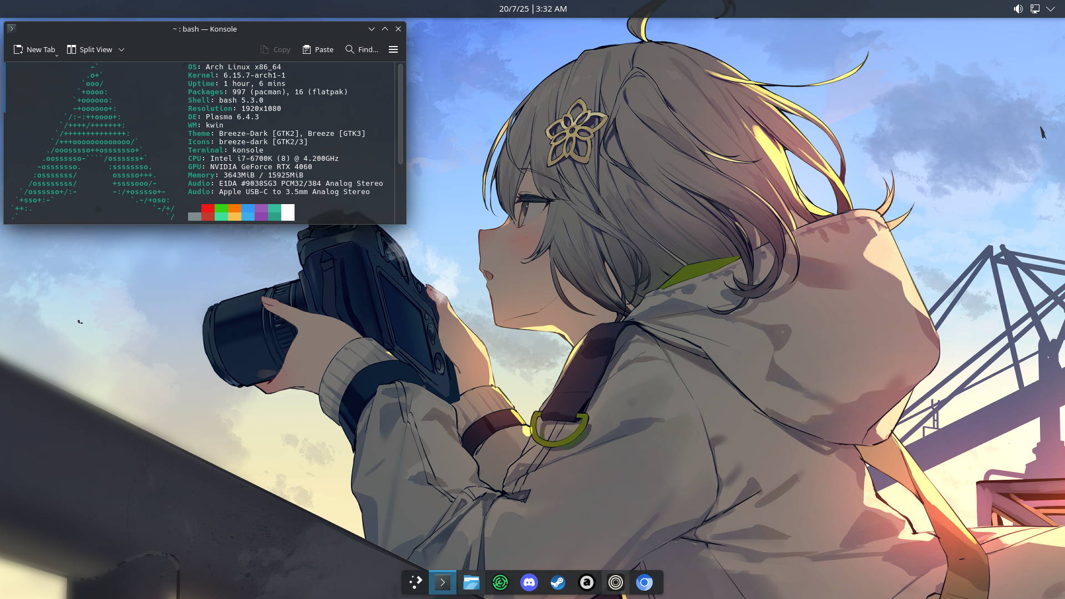Click the 'Icons: breeze-dark [GTK2/3]' line

tap(248, 141)
